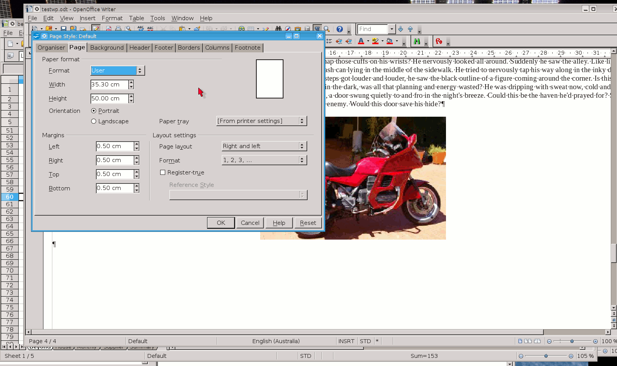617x366 pixels.
Task: Switch to the Borders tab
Action: (189, 48)
